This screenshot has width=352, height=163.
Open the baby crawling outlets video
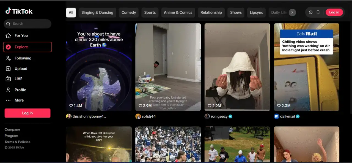[168, 67]
